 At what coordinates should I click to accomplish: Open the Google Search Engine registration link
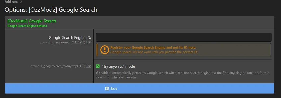(x=148, y=48)
